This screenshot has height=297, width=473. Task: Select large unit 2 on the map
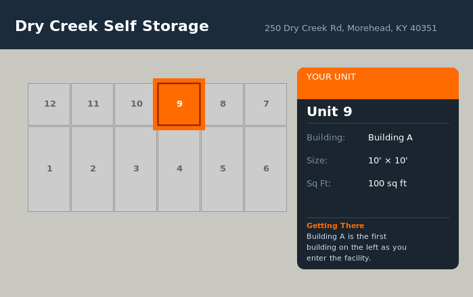pyautogui.click(x=93, y=169)
